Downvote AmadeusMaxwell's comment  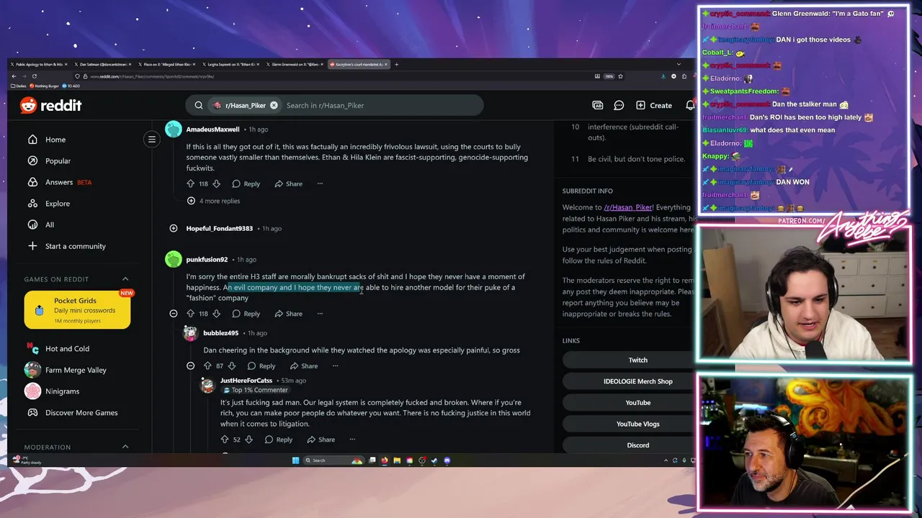pyautogui.click(x=216, y=183)
